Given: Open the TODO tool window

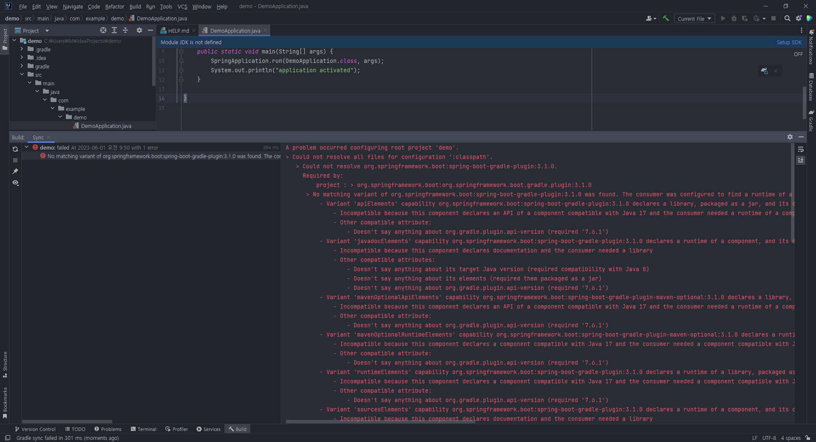Looking at the screenshot, I should pos(75,429).
